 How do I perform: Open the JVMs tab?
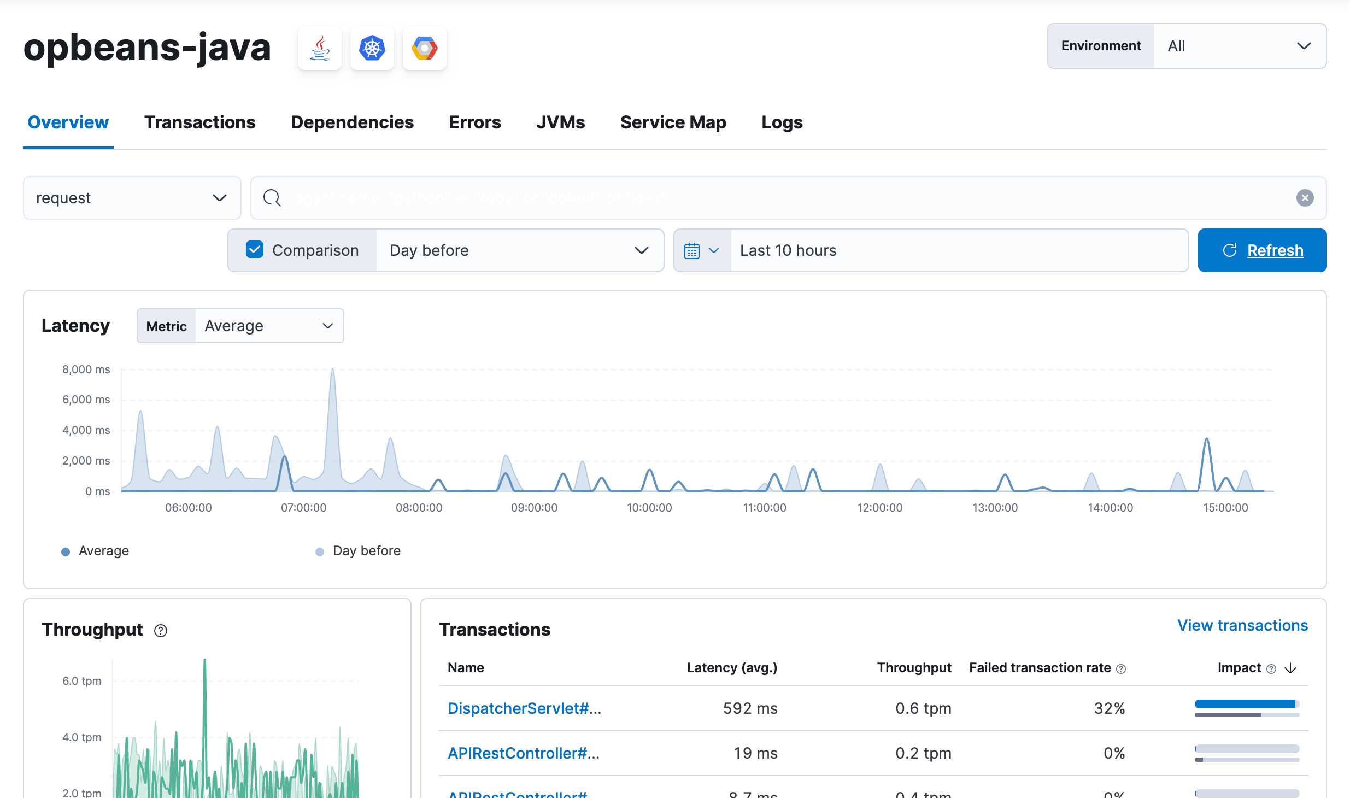[561, 122]
